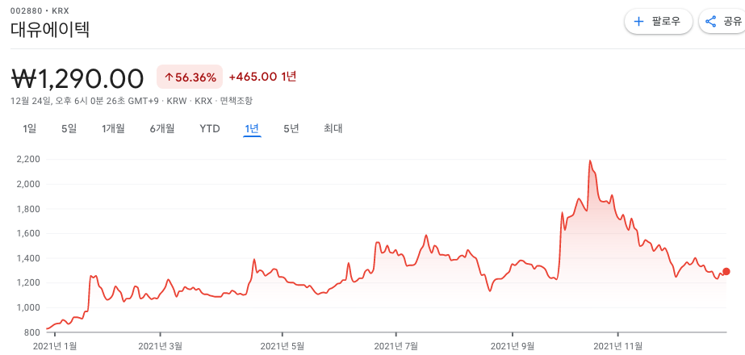Click the 2021년 11월 axis label
The width and height of the screenshot is (745, 355).
(x=617, y=346)
